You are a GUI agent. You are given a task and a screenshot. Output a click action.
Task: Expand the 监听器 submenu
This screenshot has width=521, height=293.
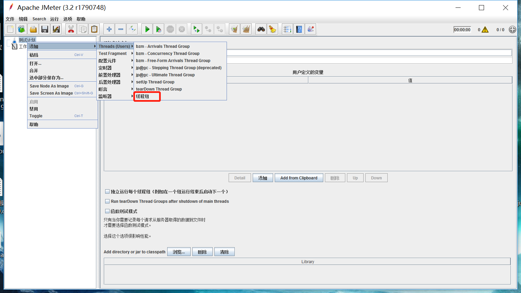tap(115, 96)
